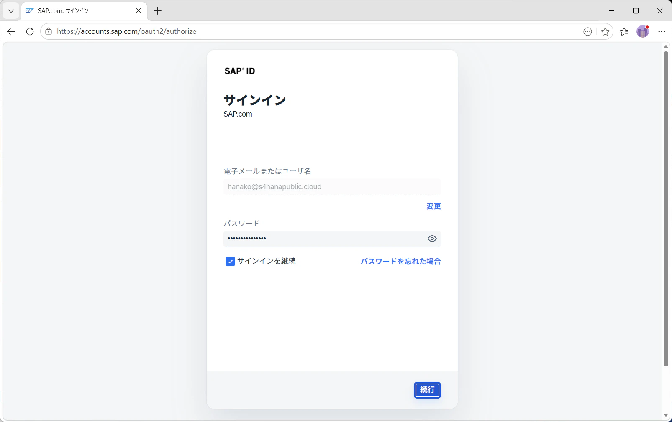Close the SAP.com サインイン tab
Screen dimensions: 672x422
tap(139, 11)
